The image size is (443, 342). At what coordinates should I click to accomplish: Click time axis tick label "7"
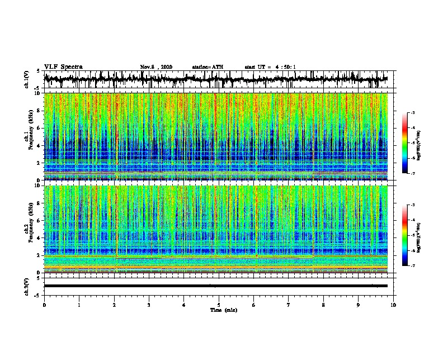(x=289, y=305)
